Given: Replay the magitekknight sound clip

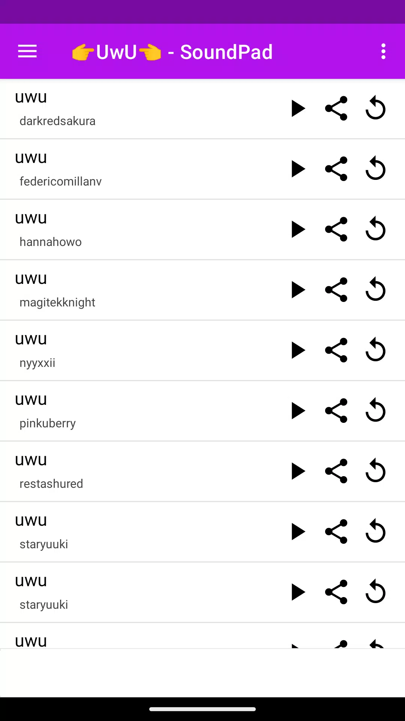Looking at the screenshot, I should tap(375, 290).
